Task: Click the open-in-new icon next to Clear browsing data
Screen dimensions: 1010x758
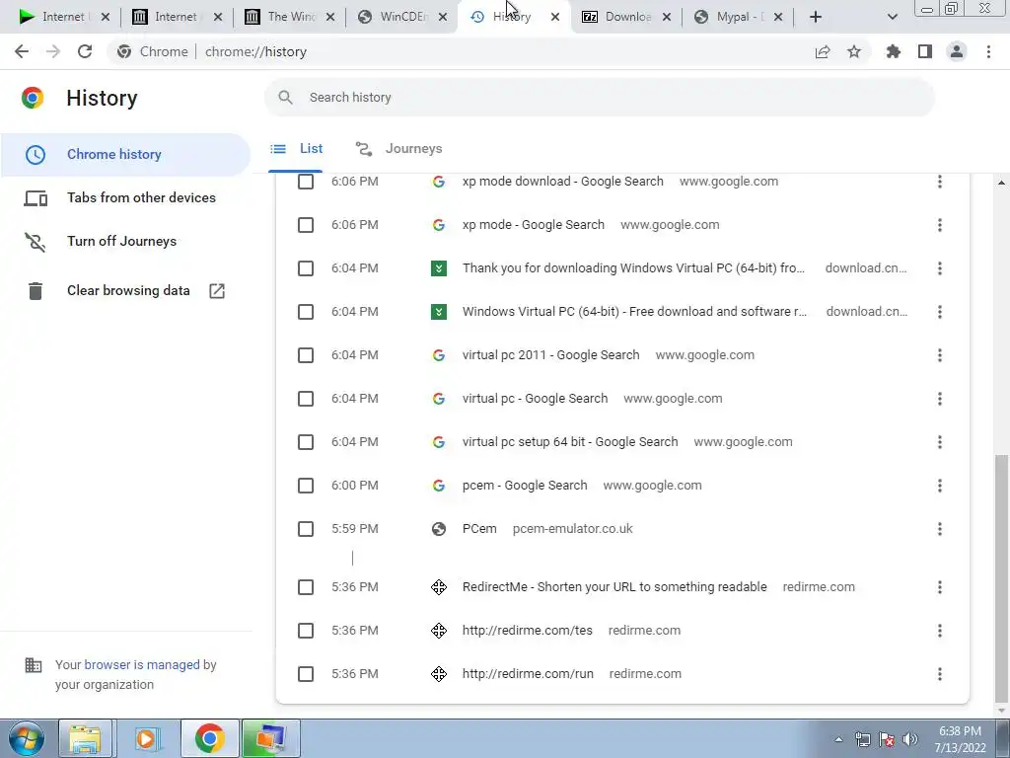Action: pyautogui.click(x=217, y=291)
